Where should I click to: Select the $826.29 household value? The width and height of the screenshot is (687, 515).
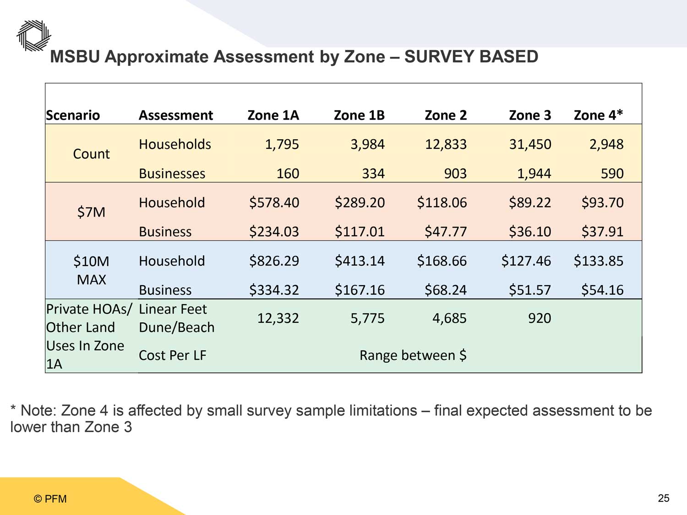click(274, 261)
